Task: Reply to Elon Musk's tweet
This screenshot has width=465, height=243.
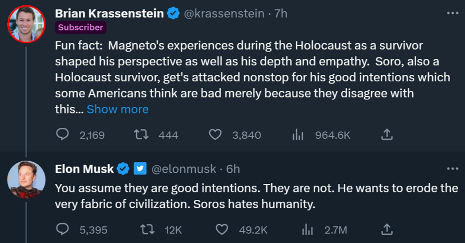Action: click(x=62, y=230)
